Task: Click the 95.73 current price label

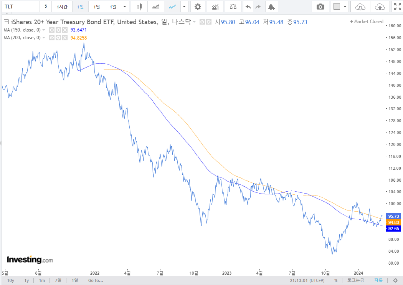Action: pos(393,216)
